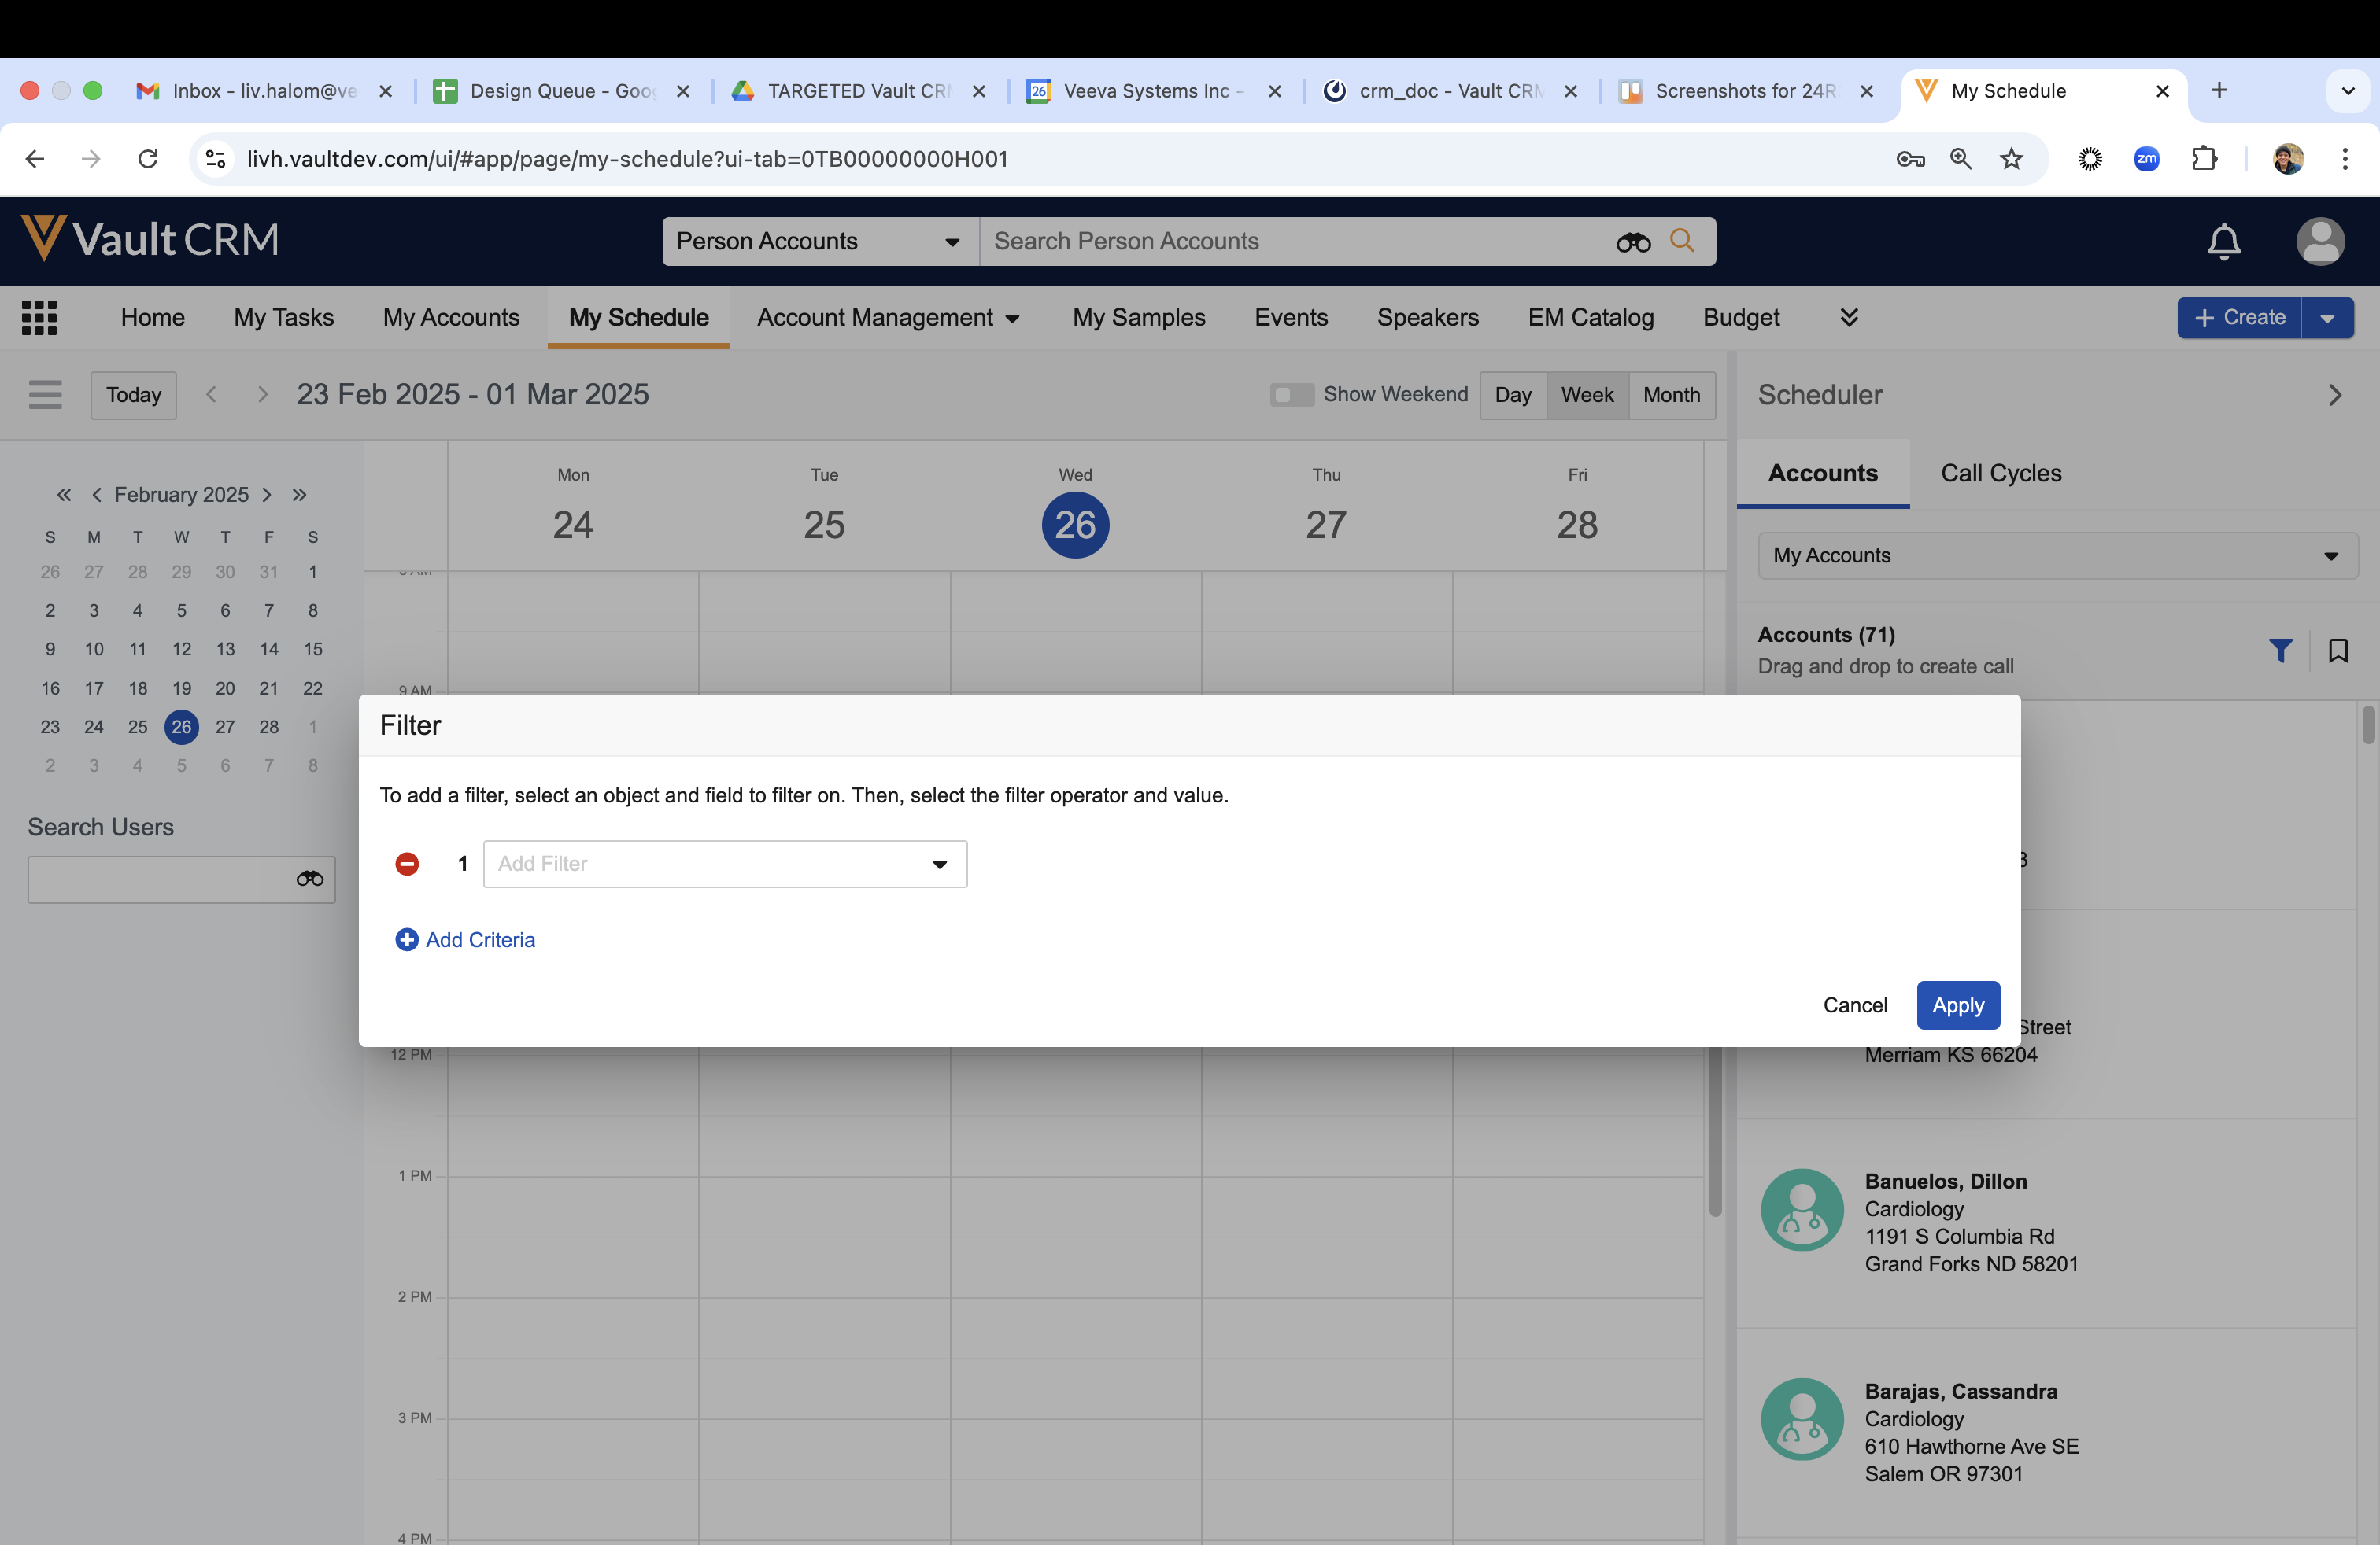
Task: Remove filter row with red minus icon
Action: [407, 864]
